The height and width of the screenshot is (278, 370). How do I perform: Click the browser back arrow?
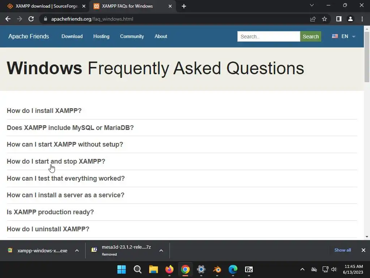click(x=8, y=19)
